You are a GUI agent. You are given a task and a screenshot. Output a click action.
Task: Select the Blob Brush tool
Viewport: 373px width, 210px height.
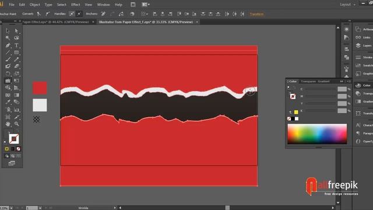(x=8, y=66)
